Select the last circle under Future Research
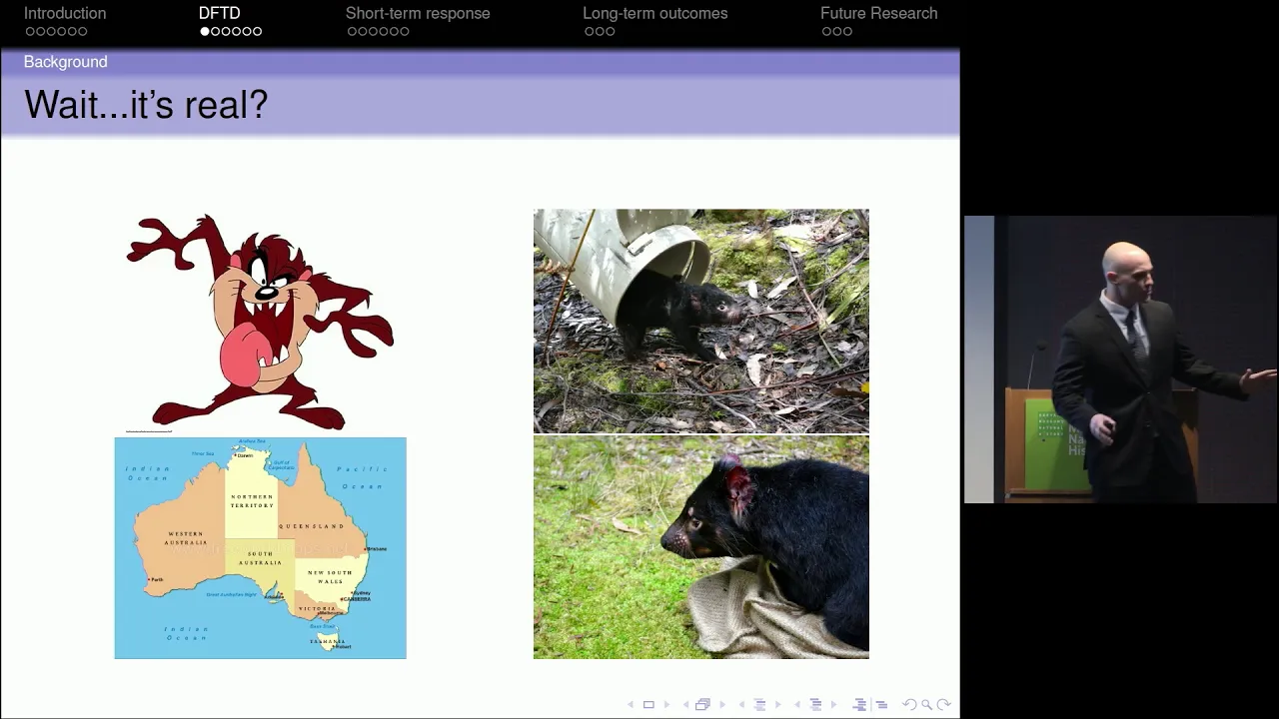1279x719 pixels. coord(847,32)
